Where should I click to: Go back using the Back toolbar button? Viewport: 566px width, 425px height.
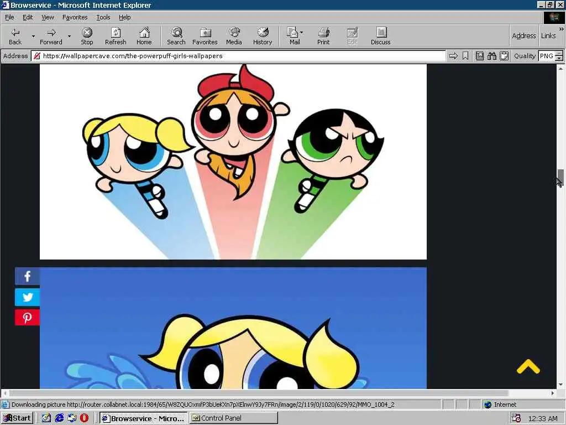pos(15,36)
